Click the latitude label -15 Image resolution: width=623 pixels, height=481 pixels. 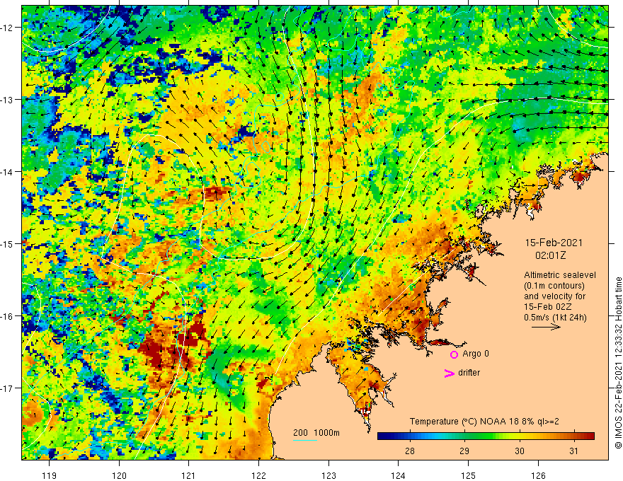click(x=7, y=243)
